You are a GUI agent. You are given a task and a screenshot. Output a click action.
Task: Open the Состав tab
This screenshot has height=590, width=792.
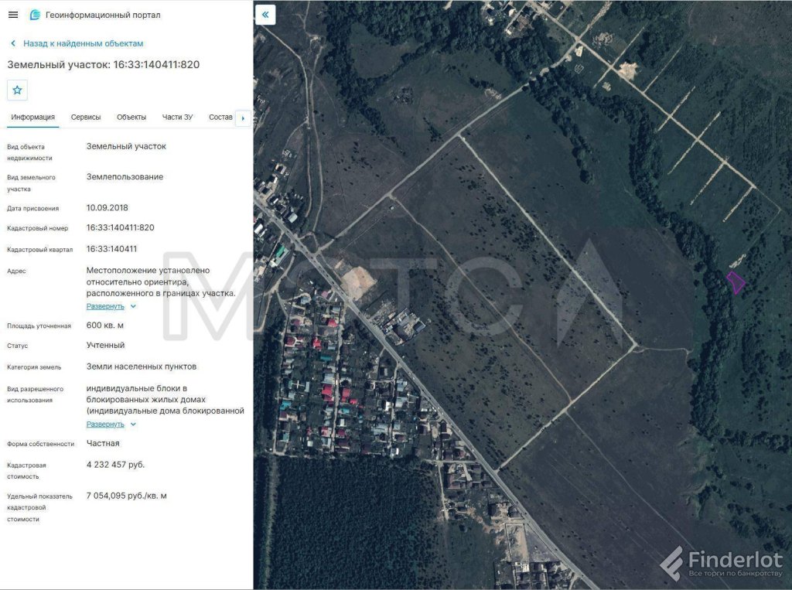coord(220,118)
